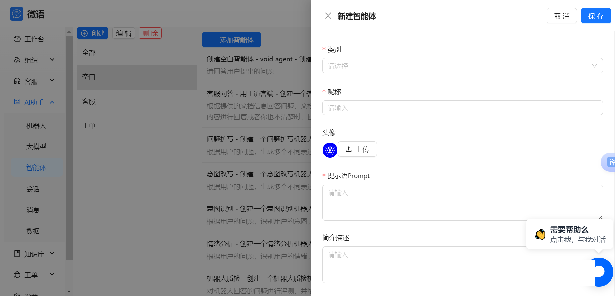Click the sidebar scrollbar down arrow
Screen dimensions: 615x296
pyautogui.click(x=69, y=292)
